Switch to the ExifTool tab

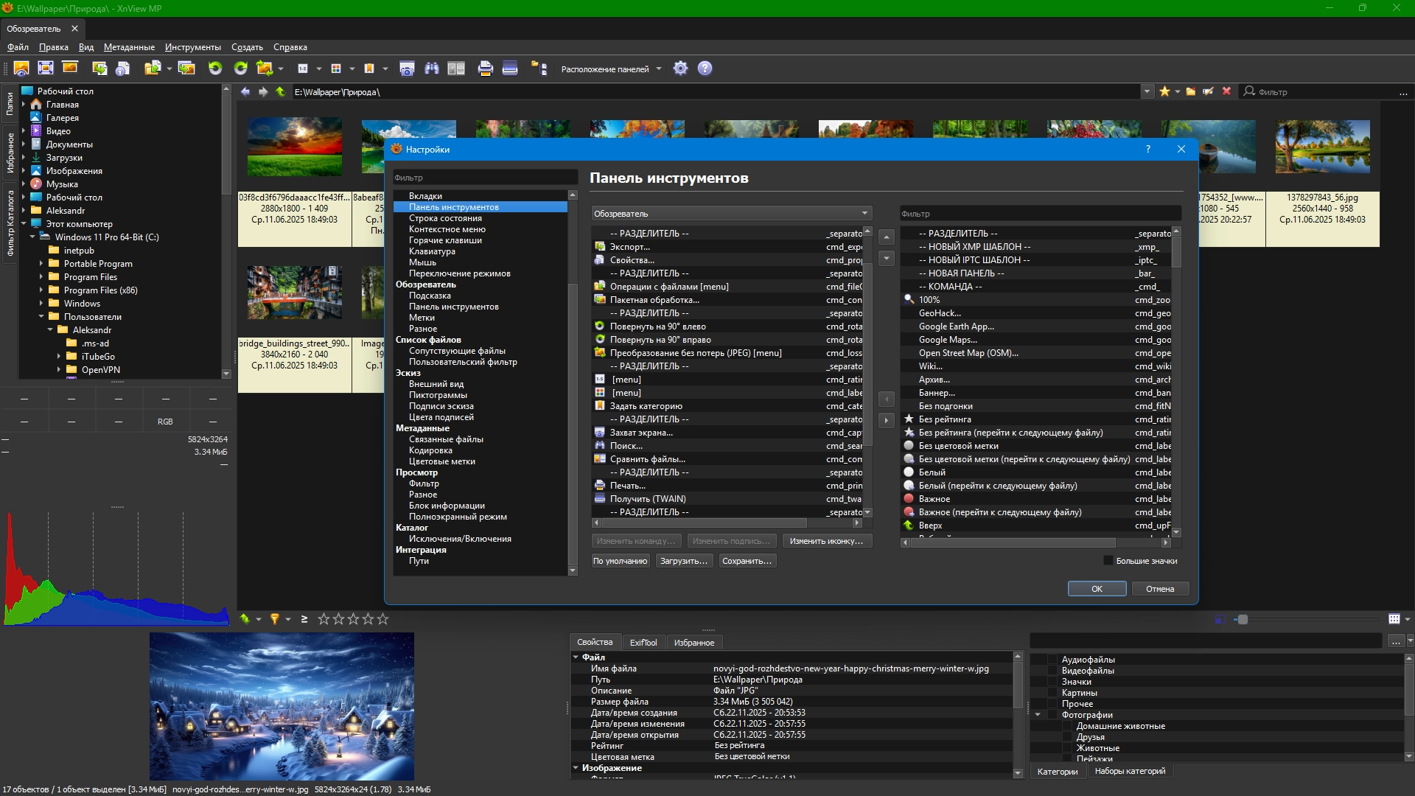coord(643,643)
